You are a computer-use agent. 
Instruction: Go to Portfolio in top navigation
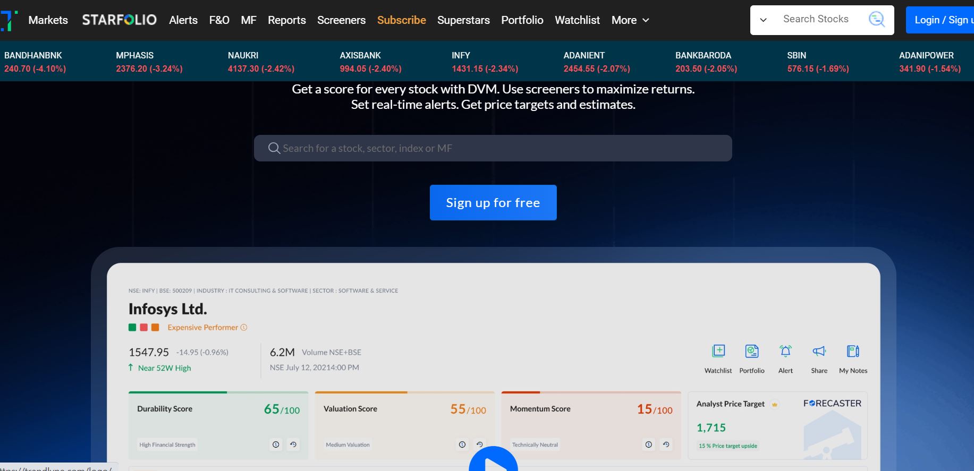[522, 20]
